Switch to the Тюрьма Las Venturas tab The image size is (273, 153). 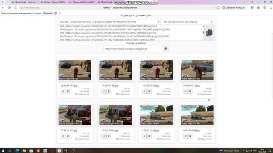[81, 2]
